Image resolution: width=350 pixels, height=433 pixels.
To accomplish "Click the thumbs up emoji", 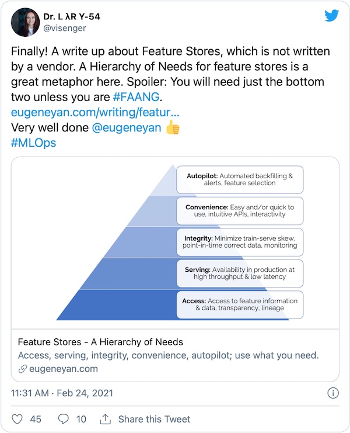I will point(173,127).
